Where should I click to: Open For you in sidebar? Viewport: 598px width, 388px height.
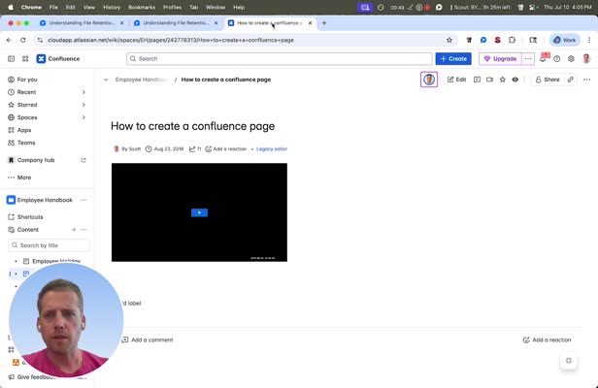[x=22, y=80]
